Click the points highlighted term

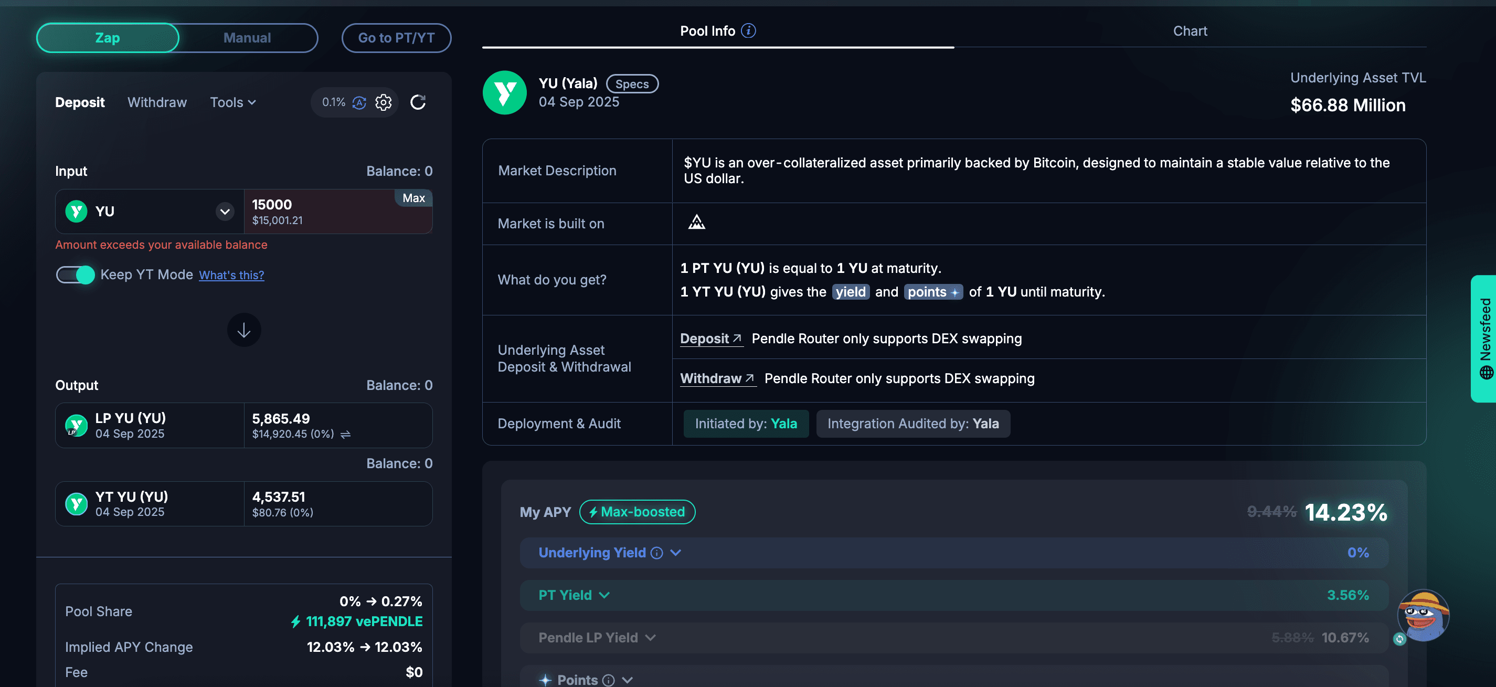933,291
